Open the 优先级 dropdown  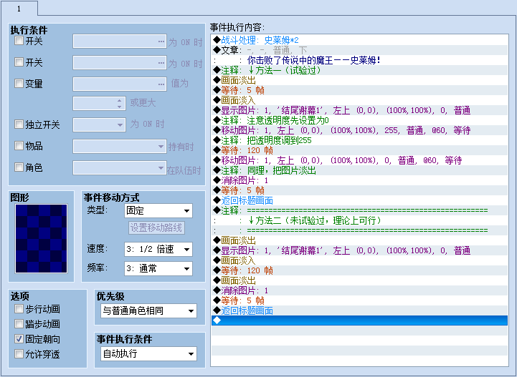click(148, 311)
